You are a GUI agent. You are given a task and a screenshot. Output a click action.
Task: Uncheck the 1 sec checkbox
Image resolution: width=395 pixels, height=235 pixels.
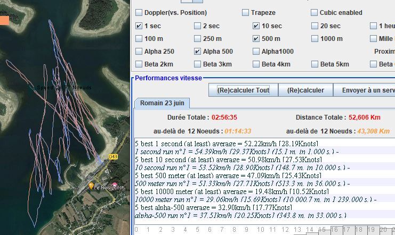click(x=139, y=26)
